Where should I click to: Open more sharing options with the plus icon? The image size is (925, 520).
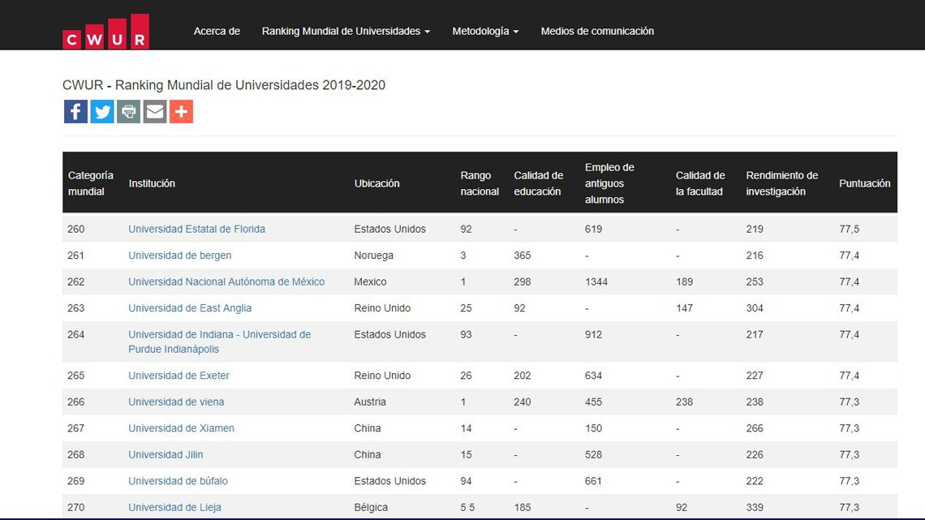coord(181,111)
